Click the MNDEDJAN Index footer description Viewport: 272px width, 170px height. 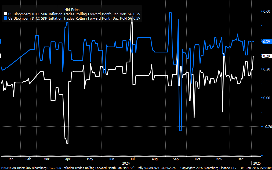(x=68, y=168)
